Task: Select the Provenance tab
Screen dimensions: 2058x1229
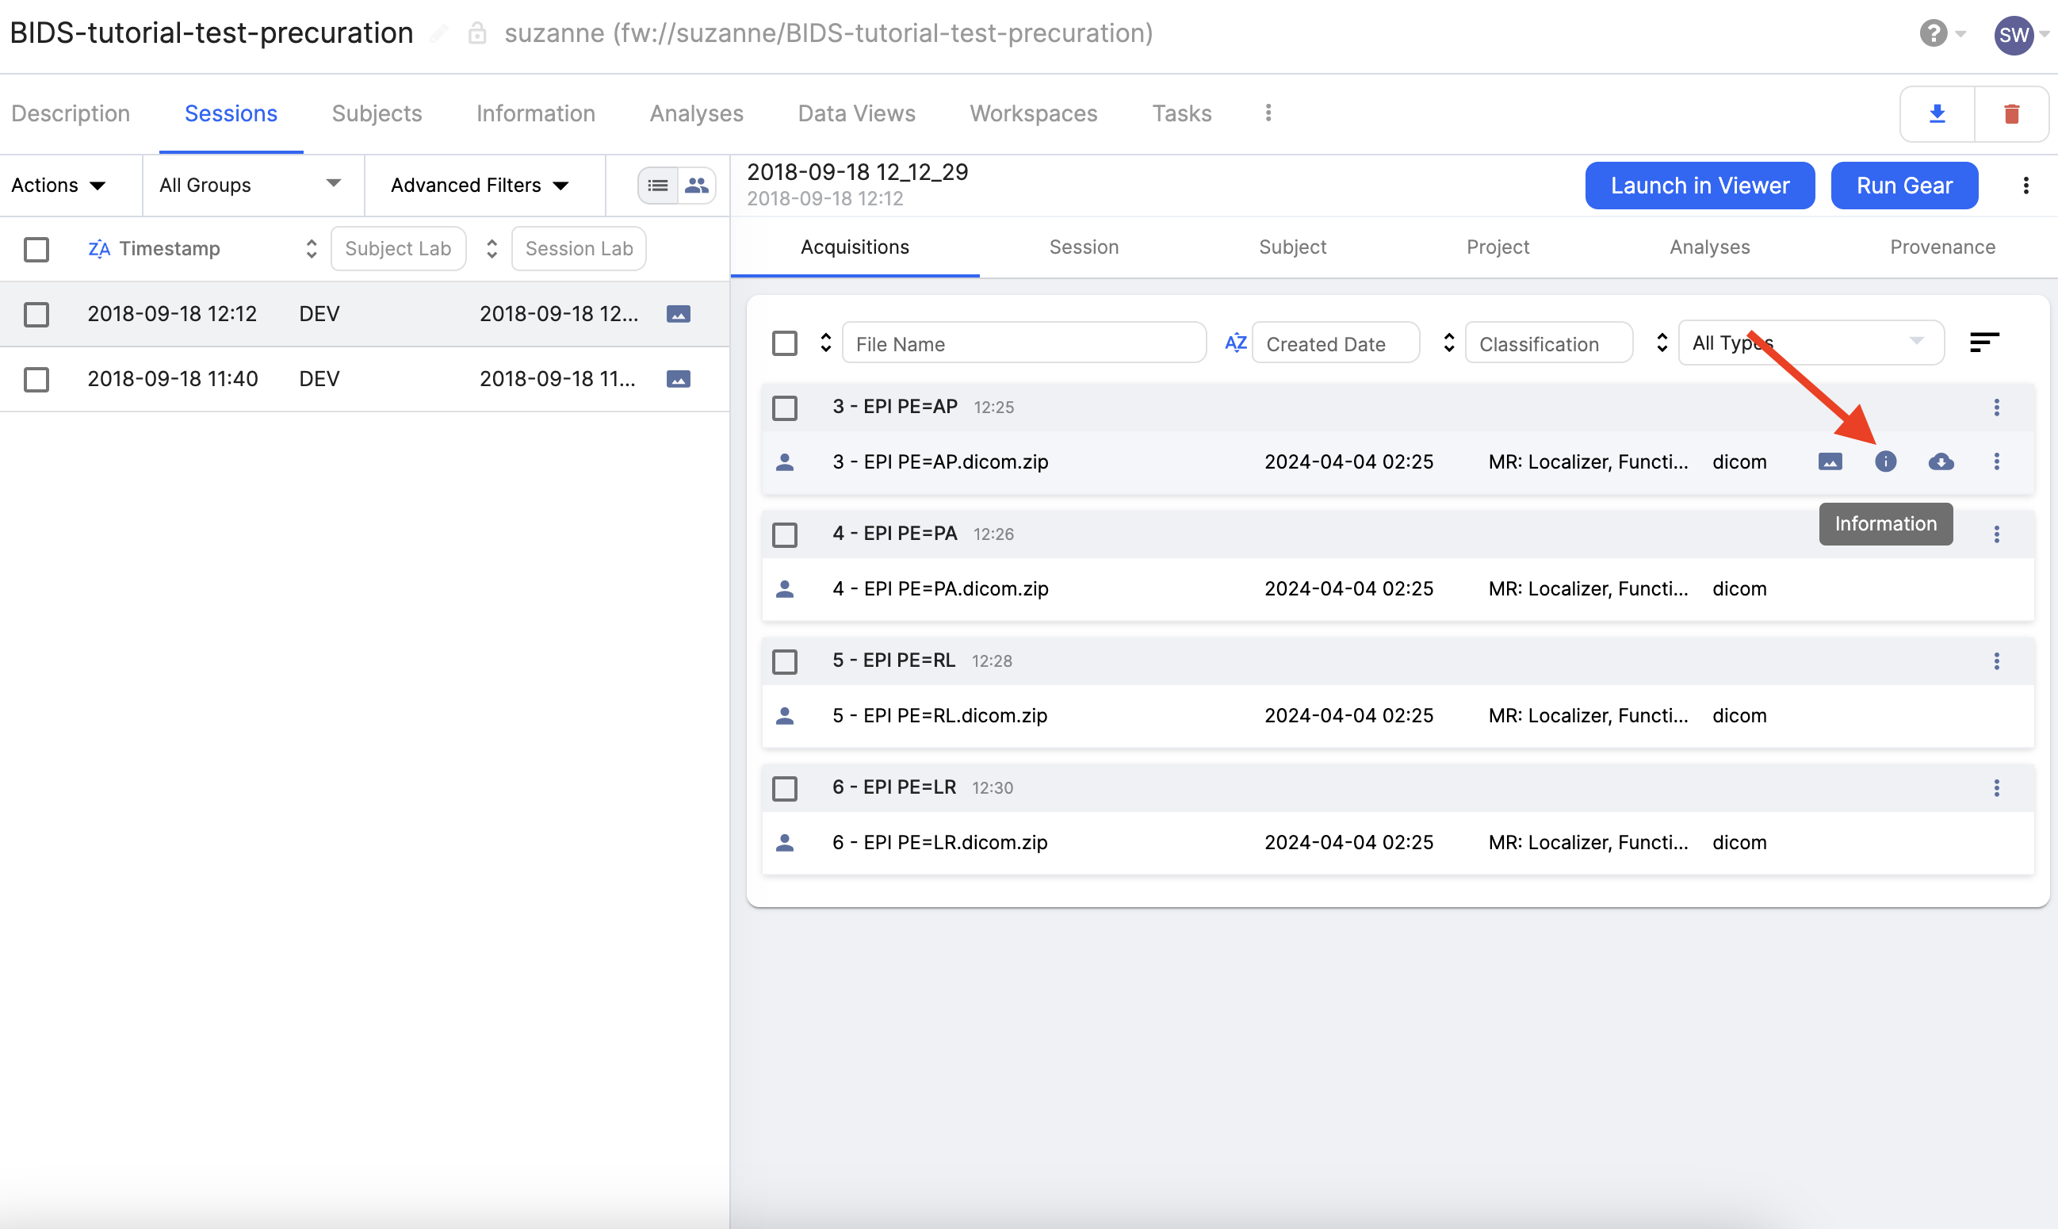Action: 1942,247
